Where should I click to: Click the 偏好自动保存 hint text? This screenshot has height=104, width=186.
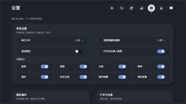(x=27, y=19)
